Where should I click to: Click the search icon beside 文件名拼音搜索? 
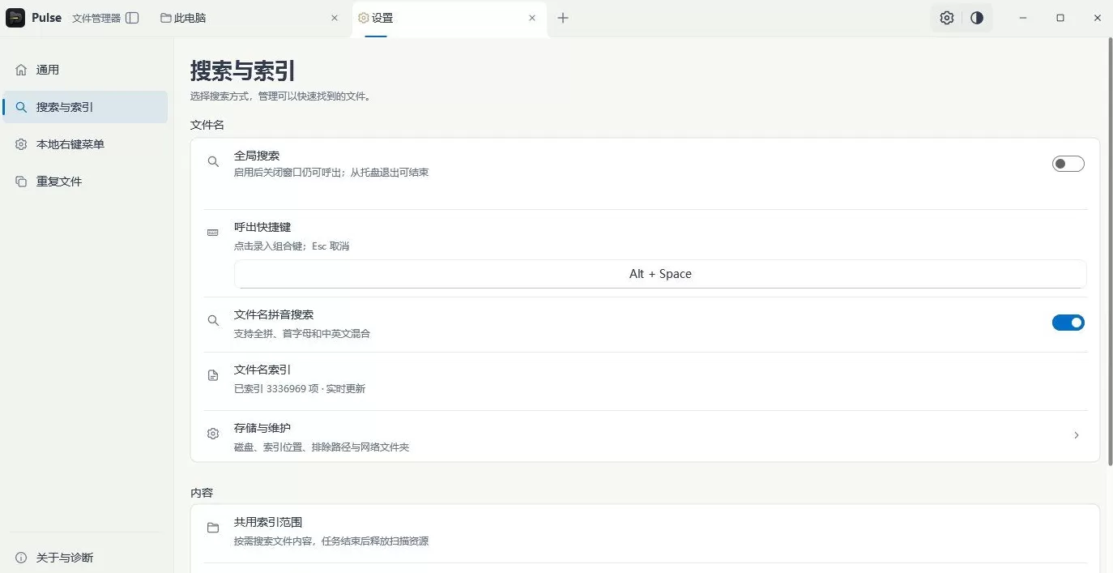click(213, 321)
